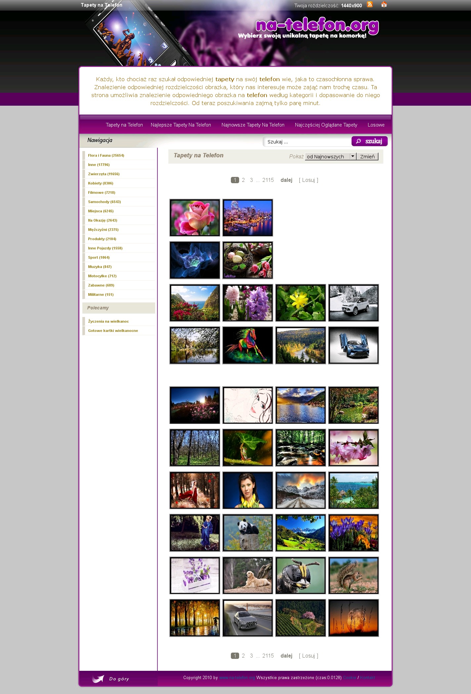Image resolution: width=471 pixels, height=694 pixels.
Task: Open 'Najczęściej Oglądane Tapety' menu item
Action: click(x=326, y=125)
